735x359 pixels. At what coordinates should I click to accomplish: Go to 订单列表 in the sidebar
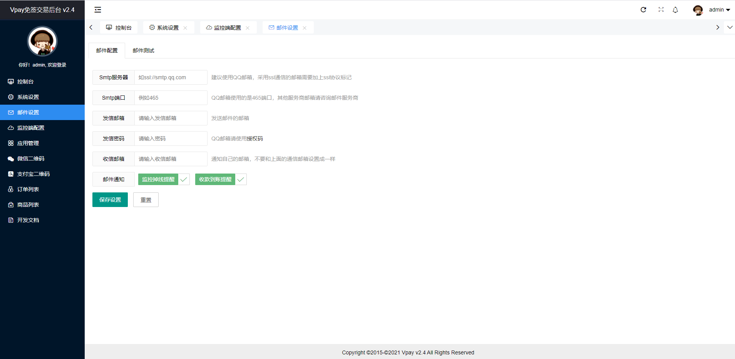pos(28,189)
